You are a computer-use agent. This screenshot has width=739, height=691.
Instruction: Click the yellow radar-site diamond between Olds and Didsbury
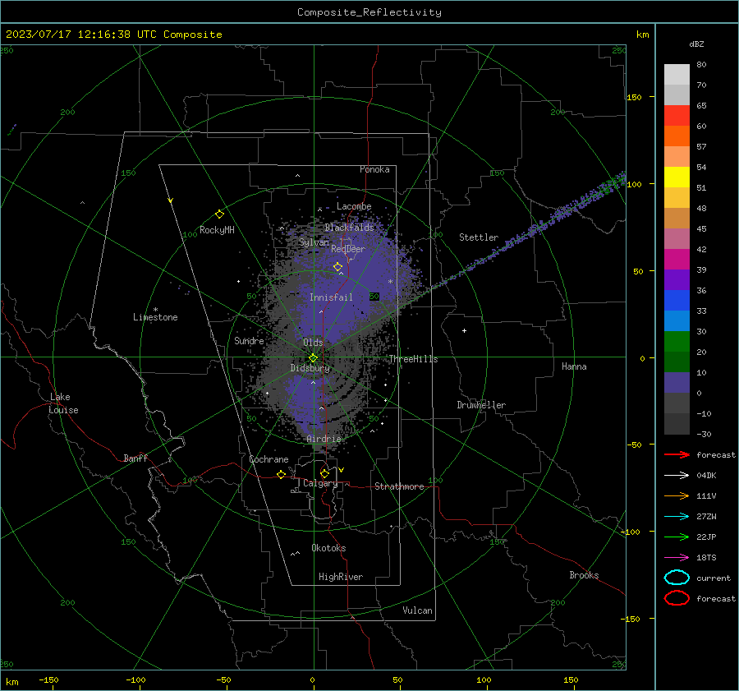click(x=313, y=358)
